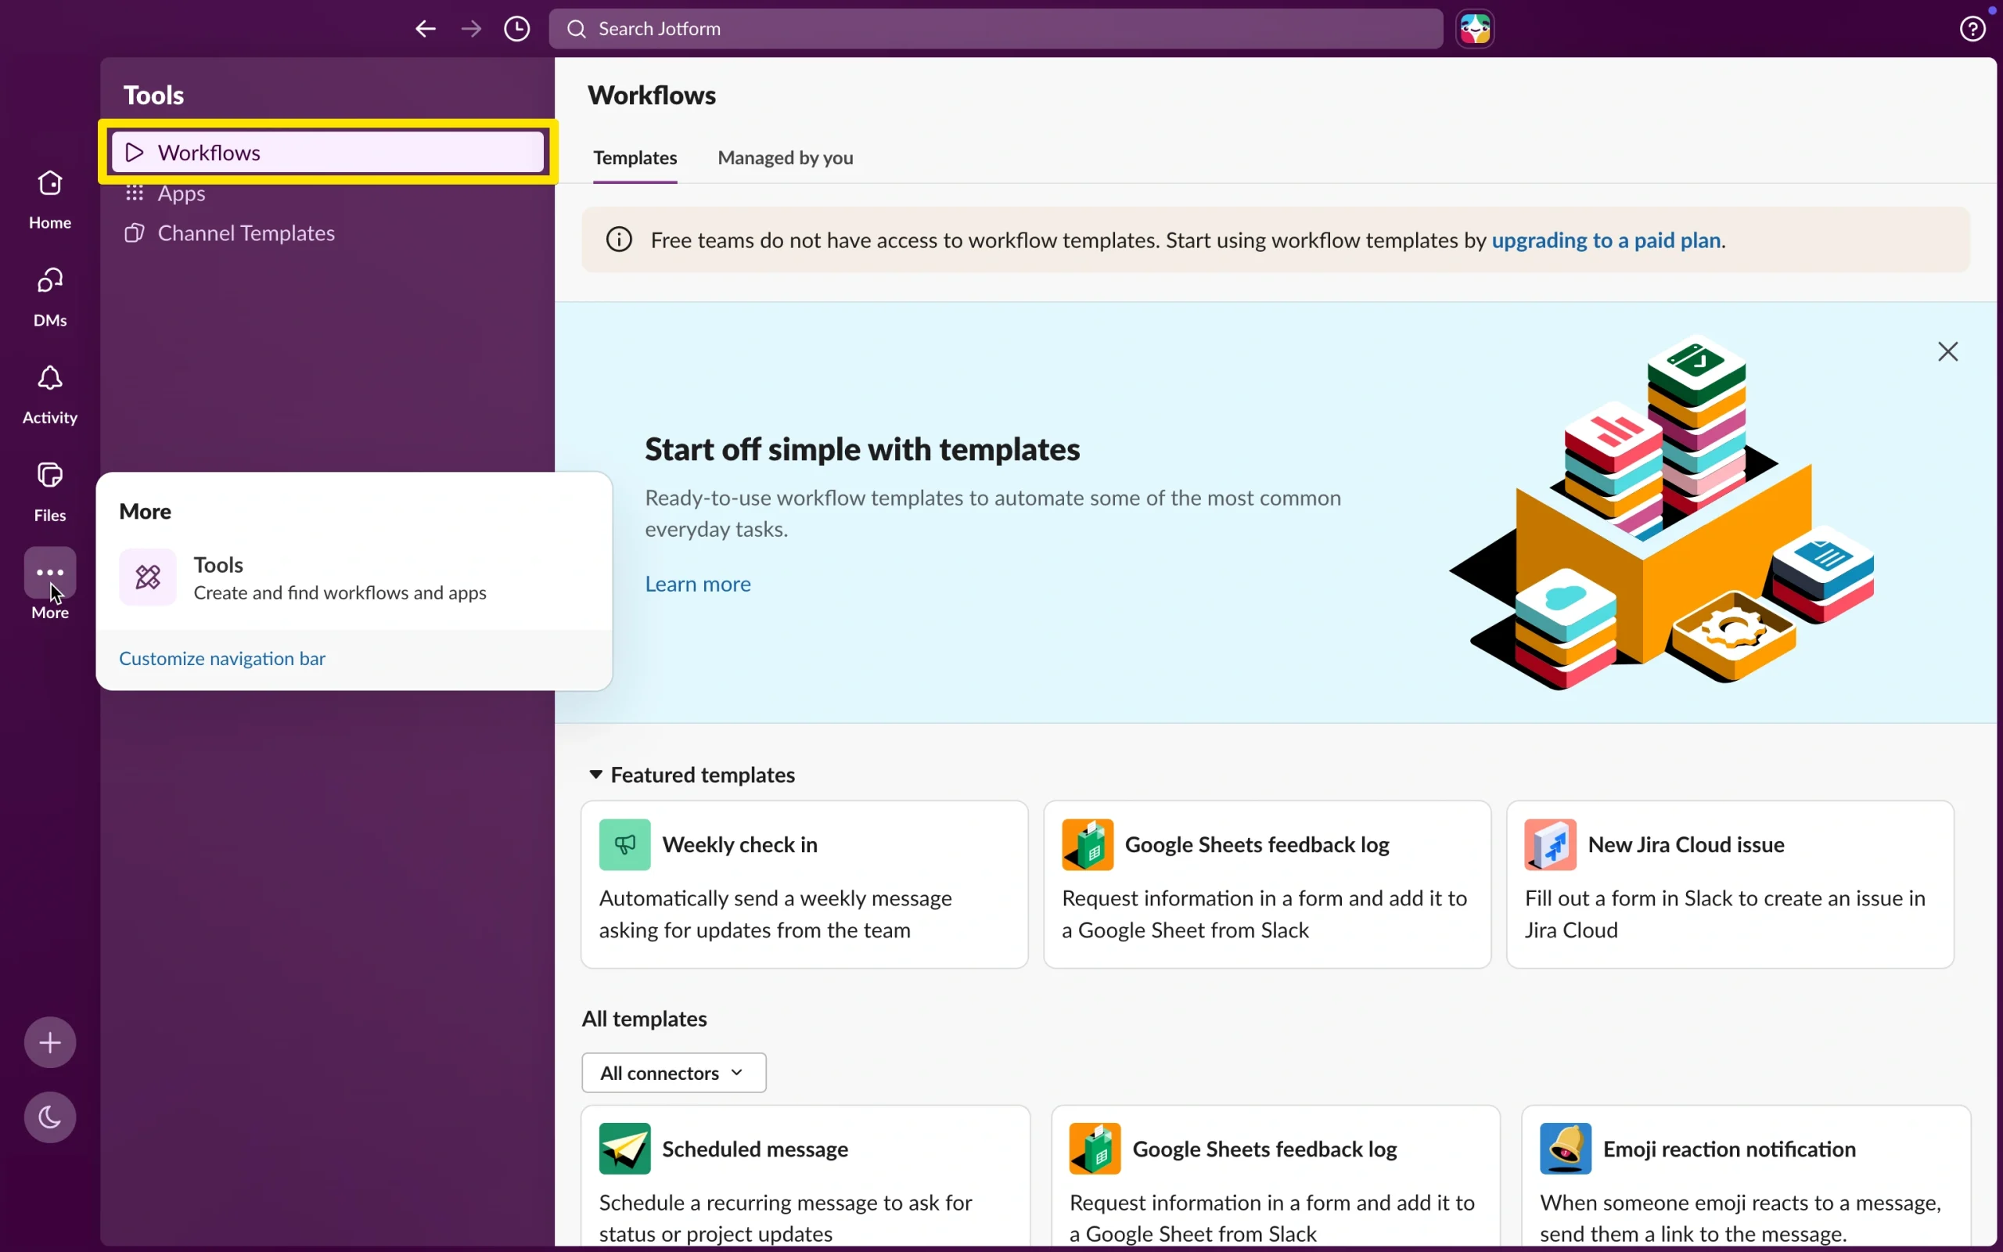Open the history clock icon

point(517,29)
